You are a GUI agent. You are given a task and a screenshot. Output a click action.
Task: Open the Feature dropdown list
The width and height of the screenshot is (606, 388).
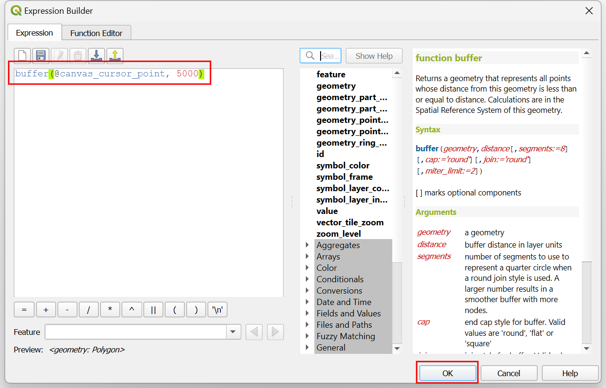click(233, 332)
